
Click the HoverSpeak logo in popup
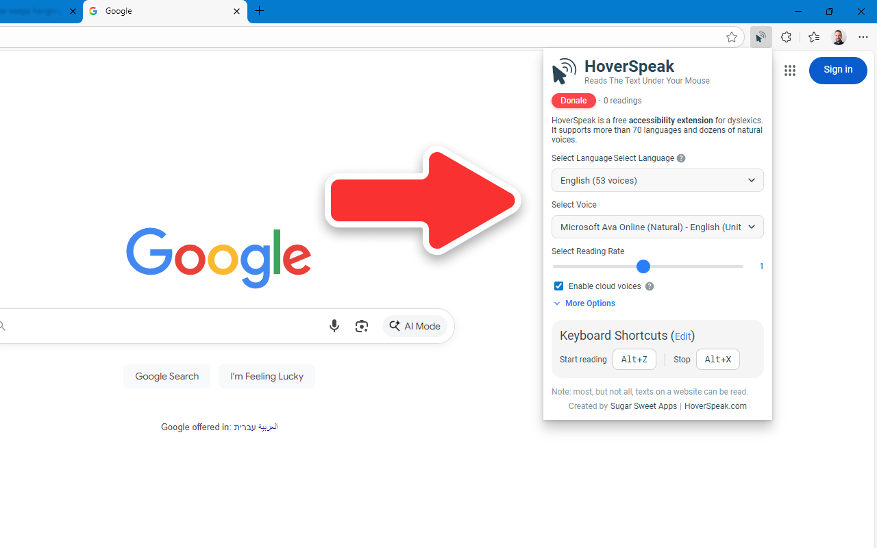pyautogui.click(x=564, y=71)
